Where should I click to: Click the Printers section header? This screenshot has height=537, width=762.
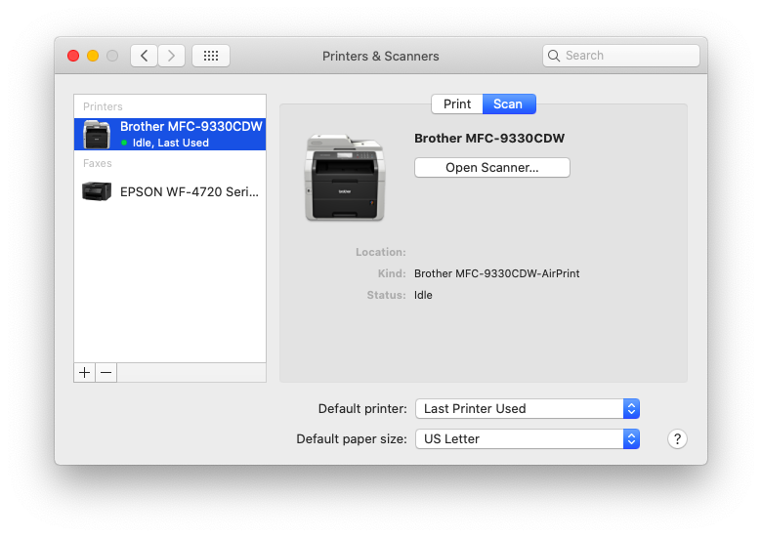tap(103, 106)
